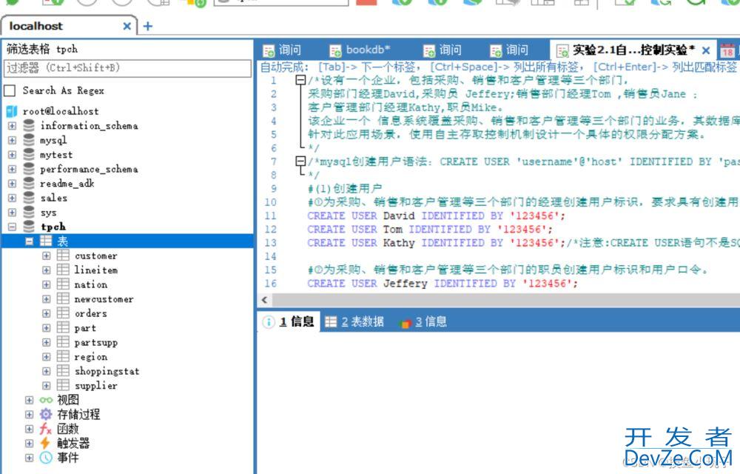
Task: Add a new connection with plus button
Action: (148, 26)
